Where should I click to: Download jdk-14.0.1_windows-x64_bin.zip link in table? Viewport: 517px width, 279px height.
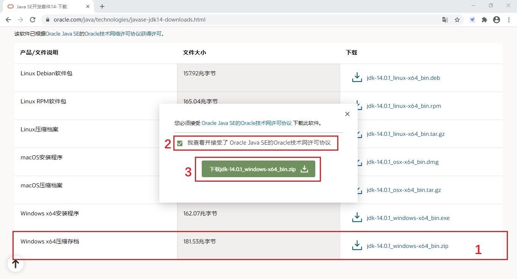click(408, 246)
